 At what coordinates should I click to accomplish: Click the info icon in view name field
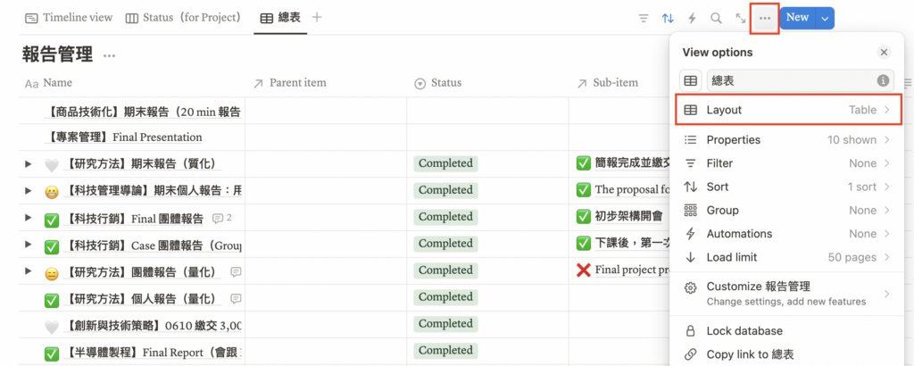(x=883, y=80)
